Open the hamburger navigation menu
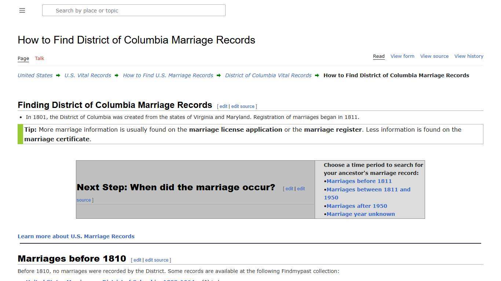 [x=22, y=10]
